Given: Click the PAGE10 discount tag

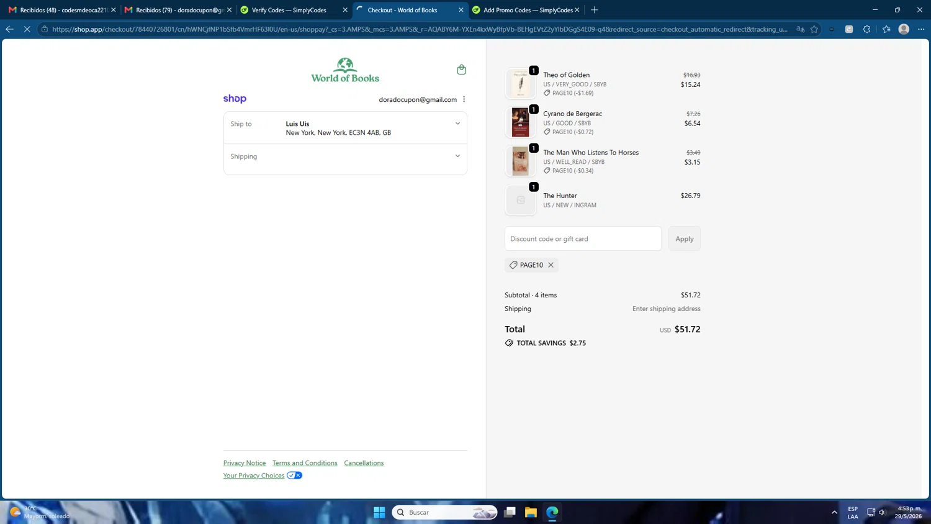Looking at the screenshot, I should (531, 265).
